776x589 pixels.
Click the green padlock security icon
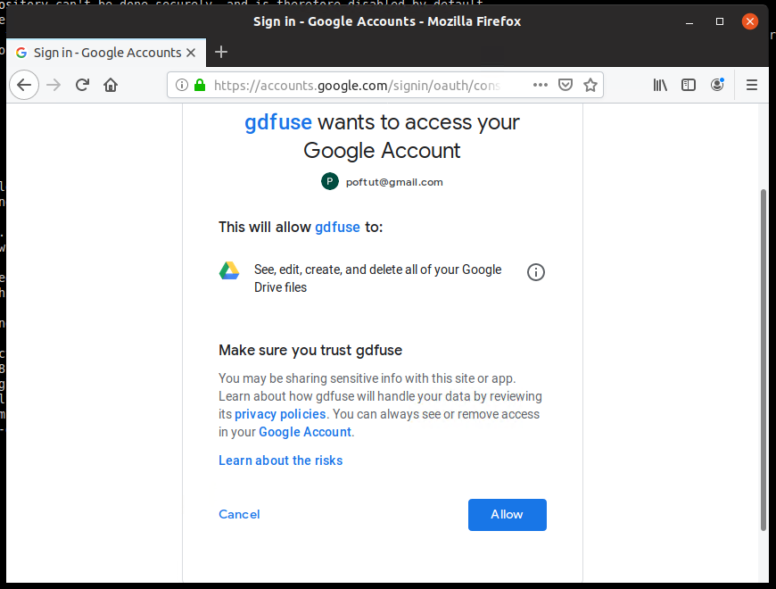click(x=200, y=85)
